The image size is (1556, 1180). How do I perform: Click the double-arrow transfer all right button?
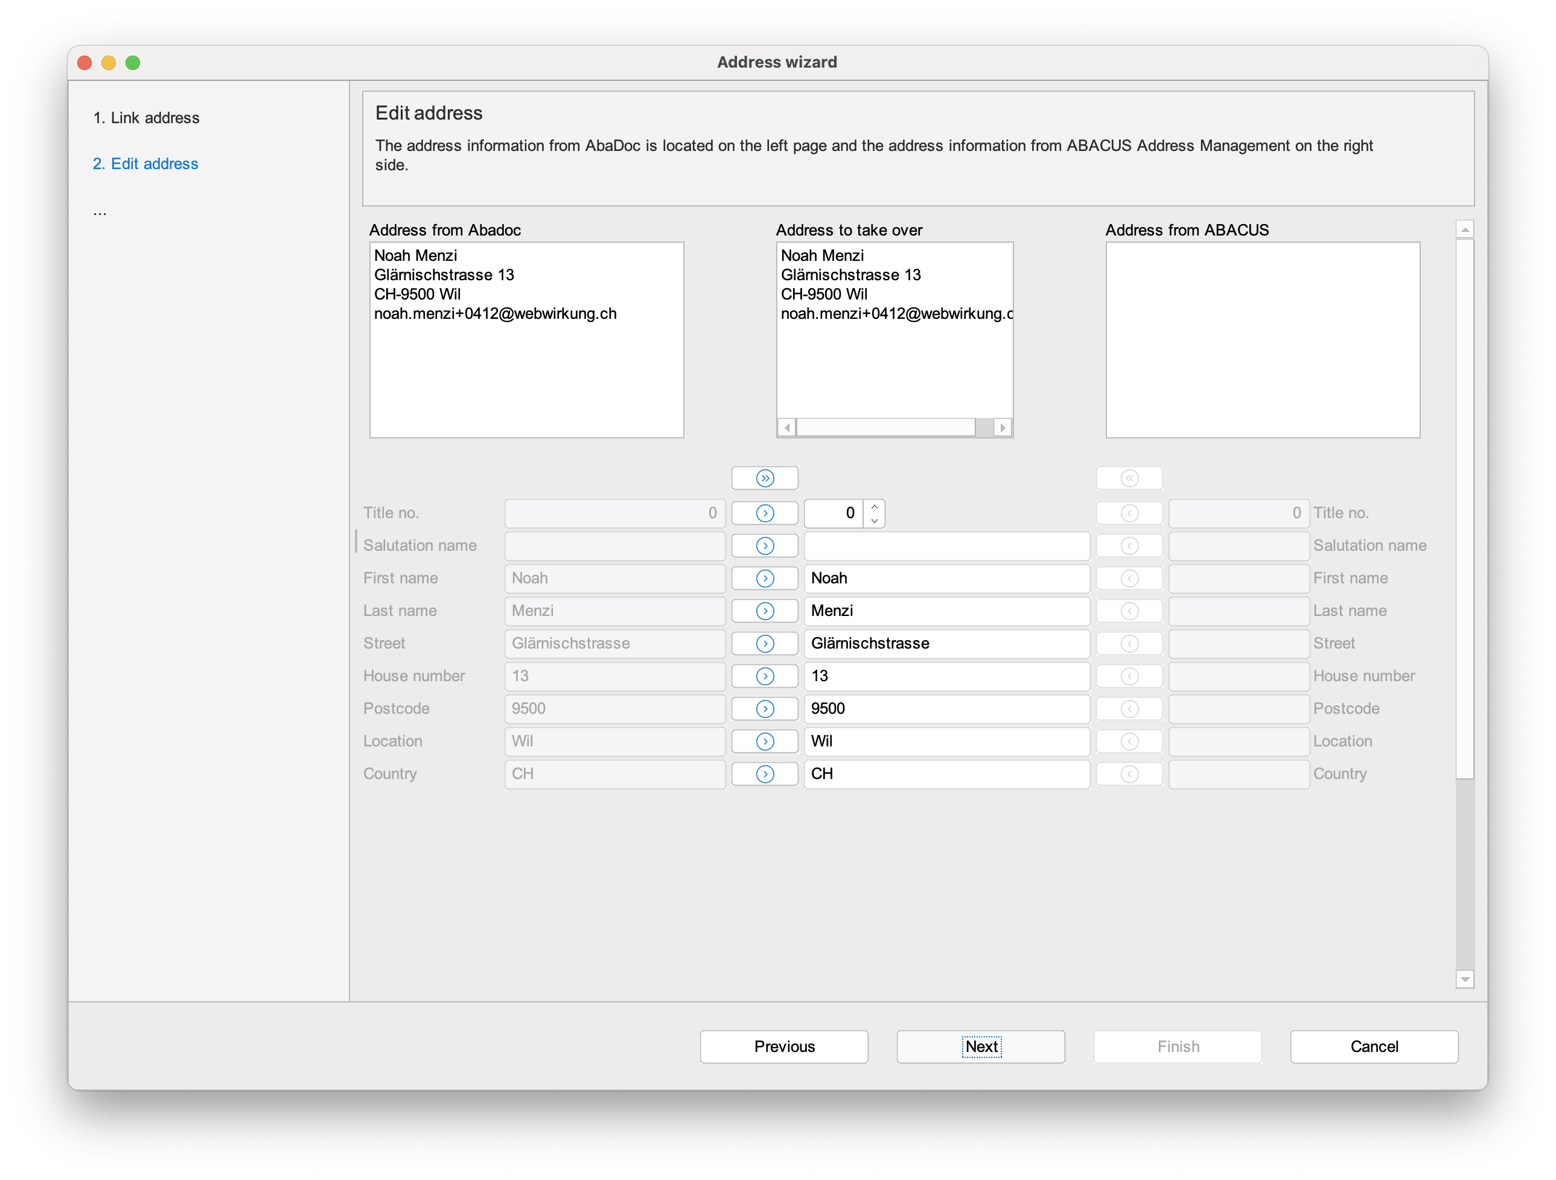point(765,478)
